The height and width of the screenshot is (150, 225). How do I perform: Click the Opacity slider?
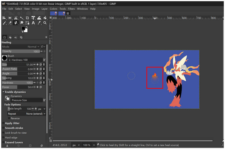pyautogui.click(x=21, y=51)
